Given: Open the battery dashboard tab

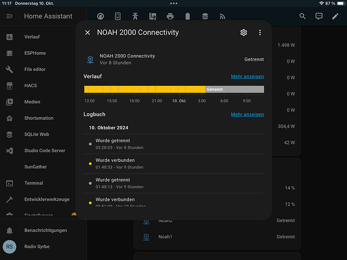Looking at the screenshot, I should [x=188, y=16].
